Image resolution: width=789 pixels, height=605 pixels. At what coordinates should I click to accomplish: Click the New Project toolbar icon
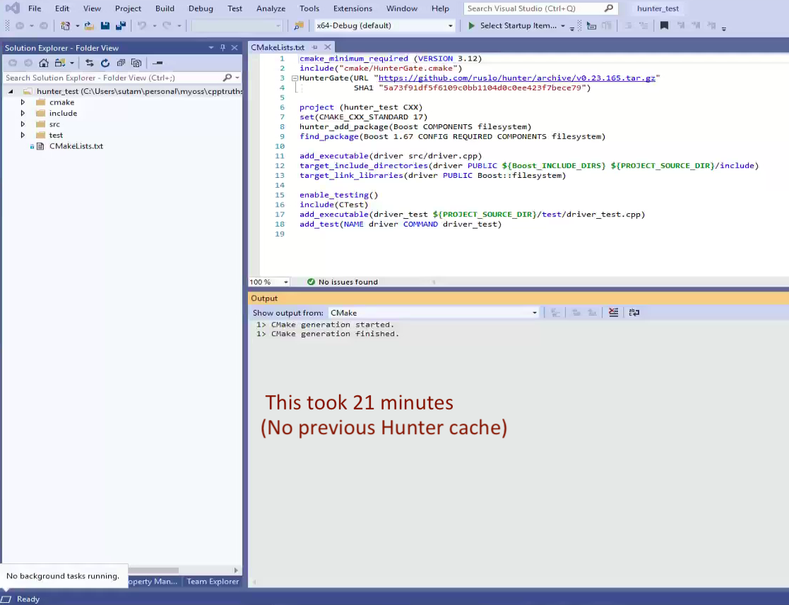[65, 25]
